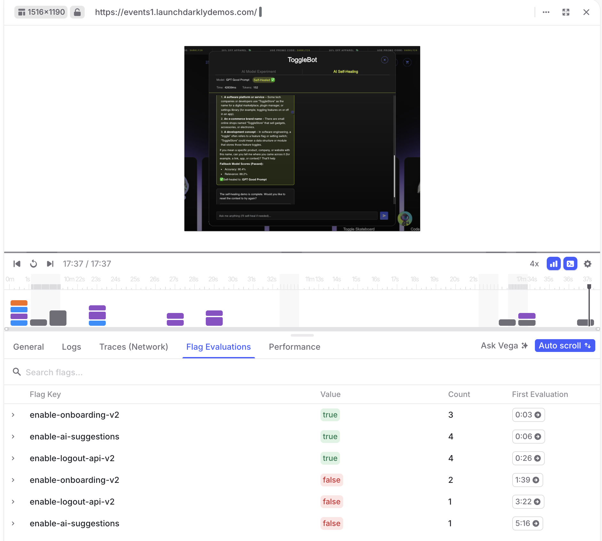The height and width of the screenshot is (541, 602).
Task: Toggle the Auto scroll button
Action: tap(565, 346)
